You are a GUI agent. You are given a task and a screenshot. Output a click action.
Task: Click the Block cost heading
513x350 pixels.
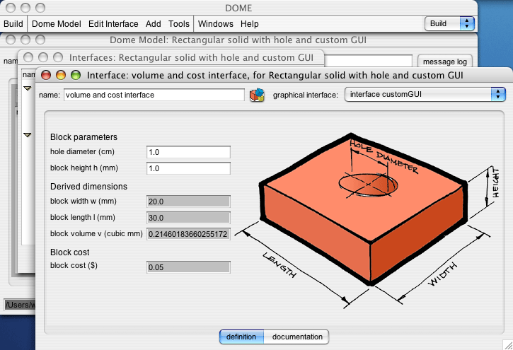point(69,252)
